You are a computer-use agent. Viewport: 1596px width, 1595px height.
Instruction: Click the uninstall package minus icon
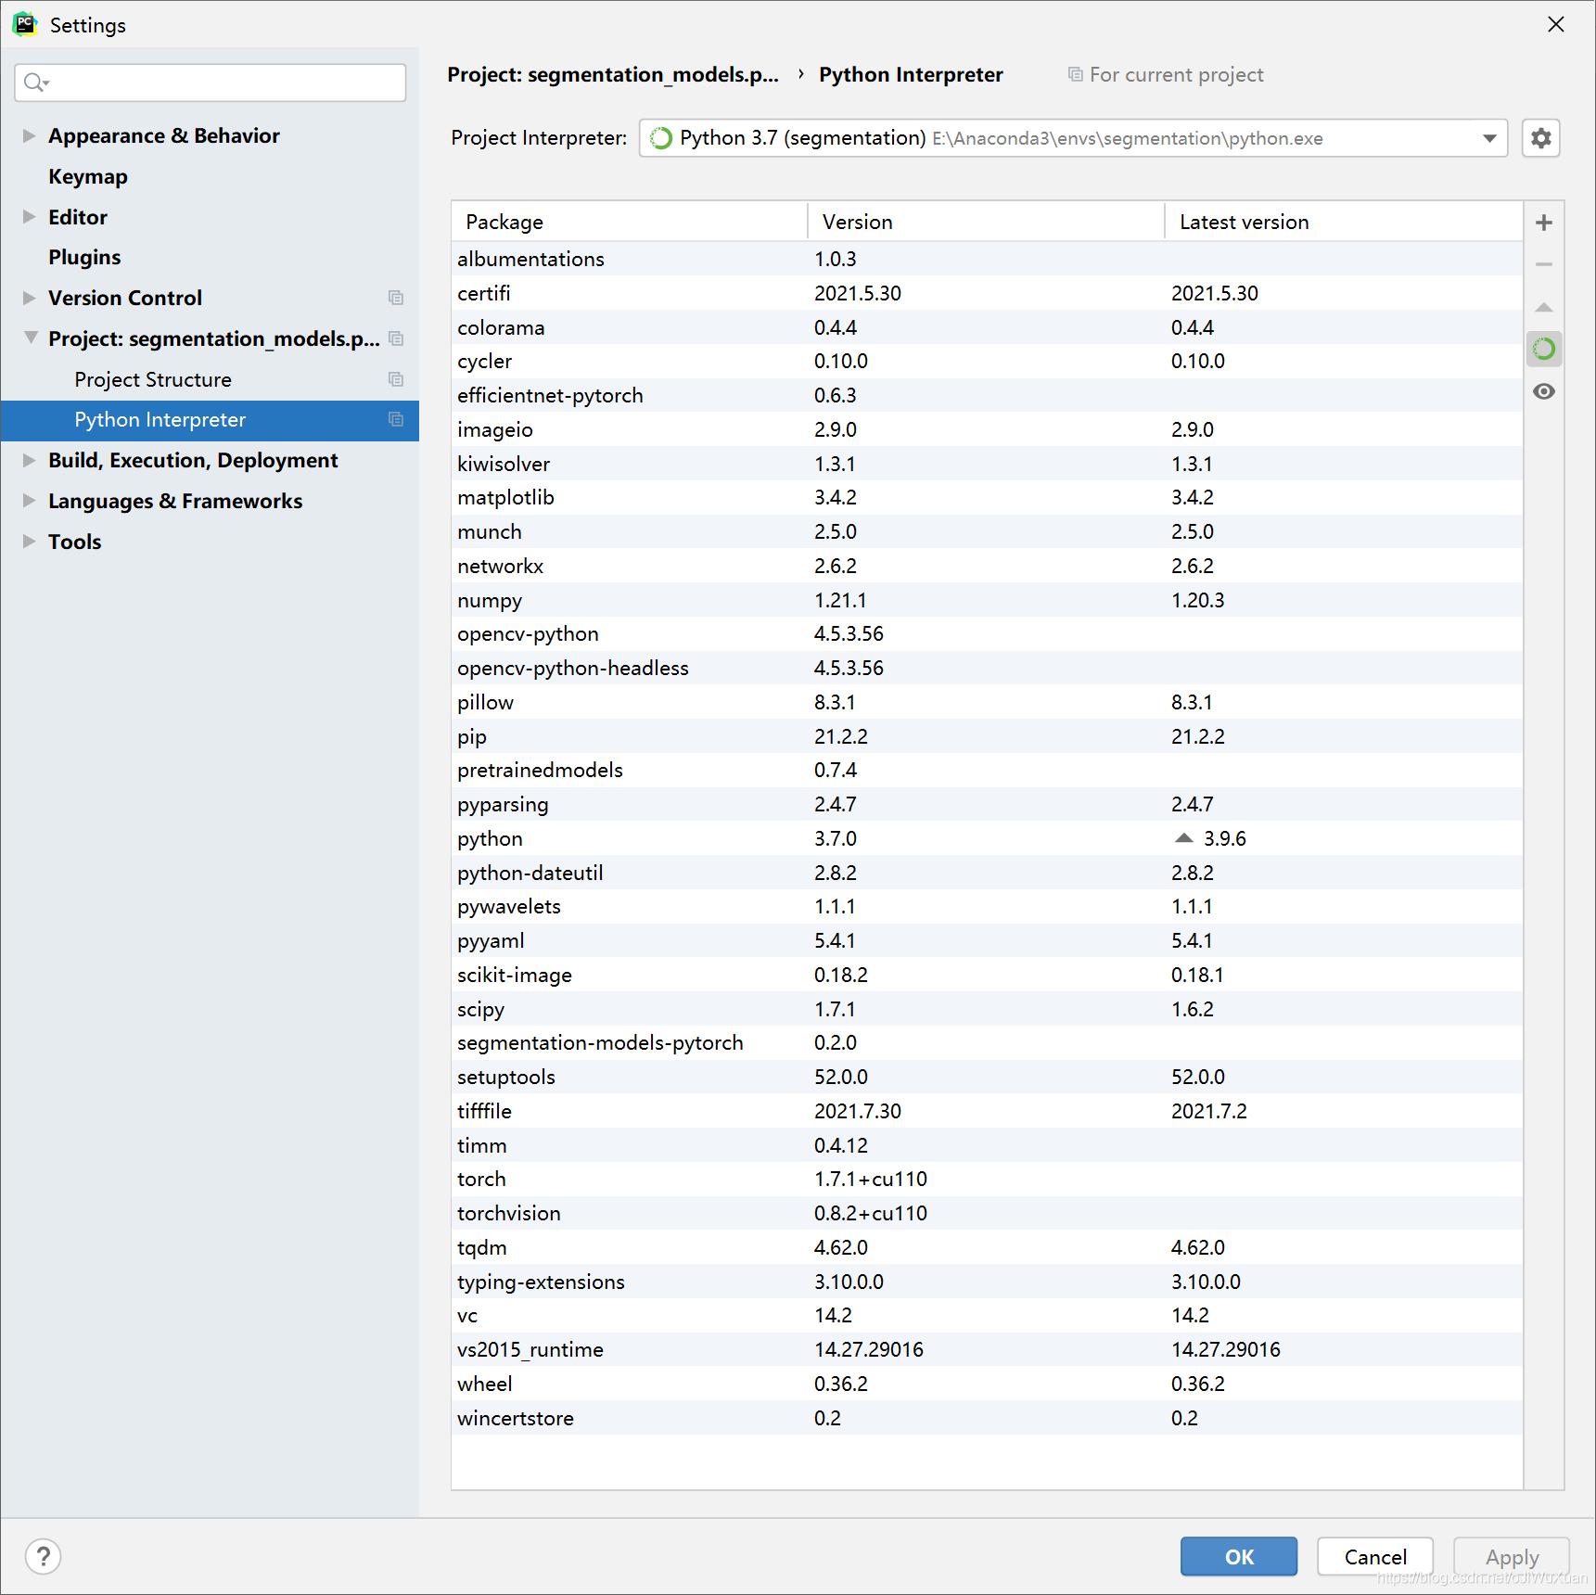pos(1544,264)
